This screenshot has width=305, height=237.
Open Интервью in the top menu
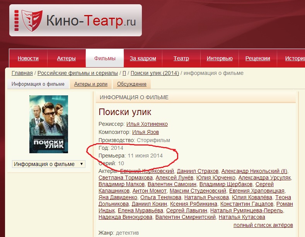[220, 58]
